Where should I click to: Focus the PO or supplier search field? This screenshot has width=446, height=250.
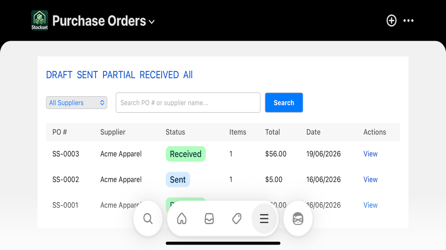click(188, 102)
